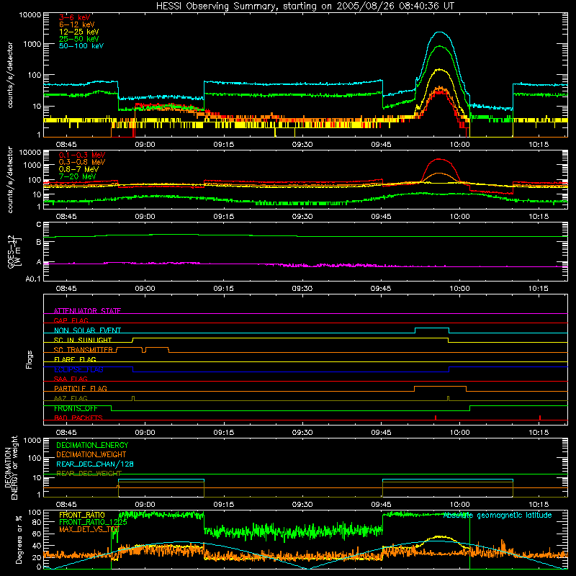Screen dimensions: 576x576
Task: Select the orange 6-12 keV legend label
Action: [x=77, y=24]
